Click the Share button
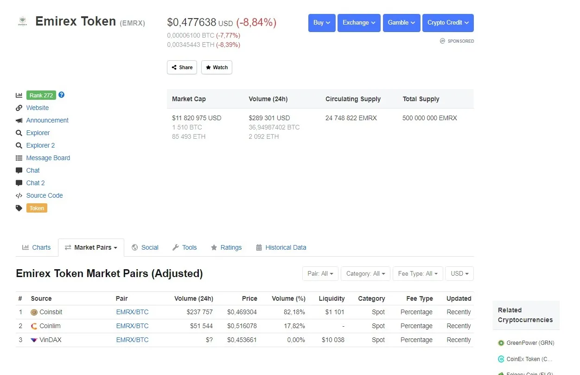This screenshot has width=580, height=375. point(182,67)
